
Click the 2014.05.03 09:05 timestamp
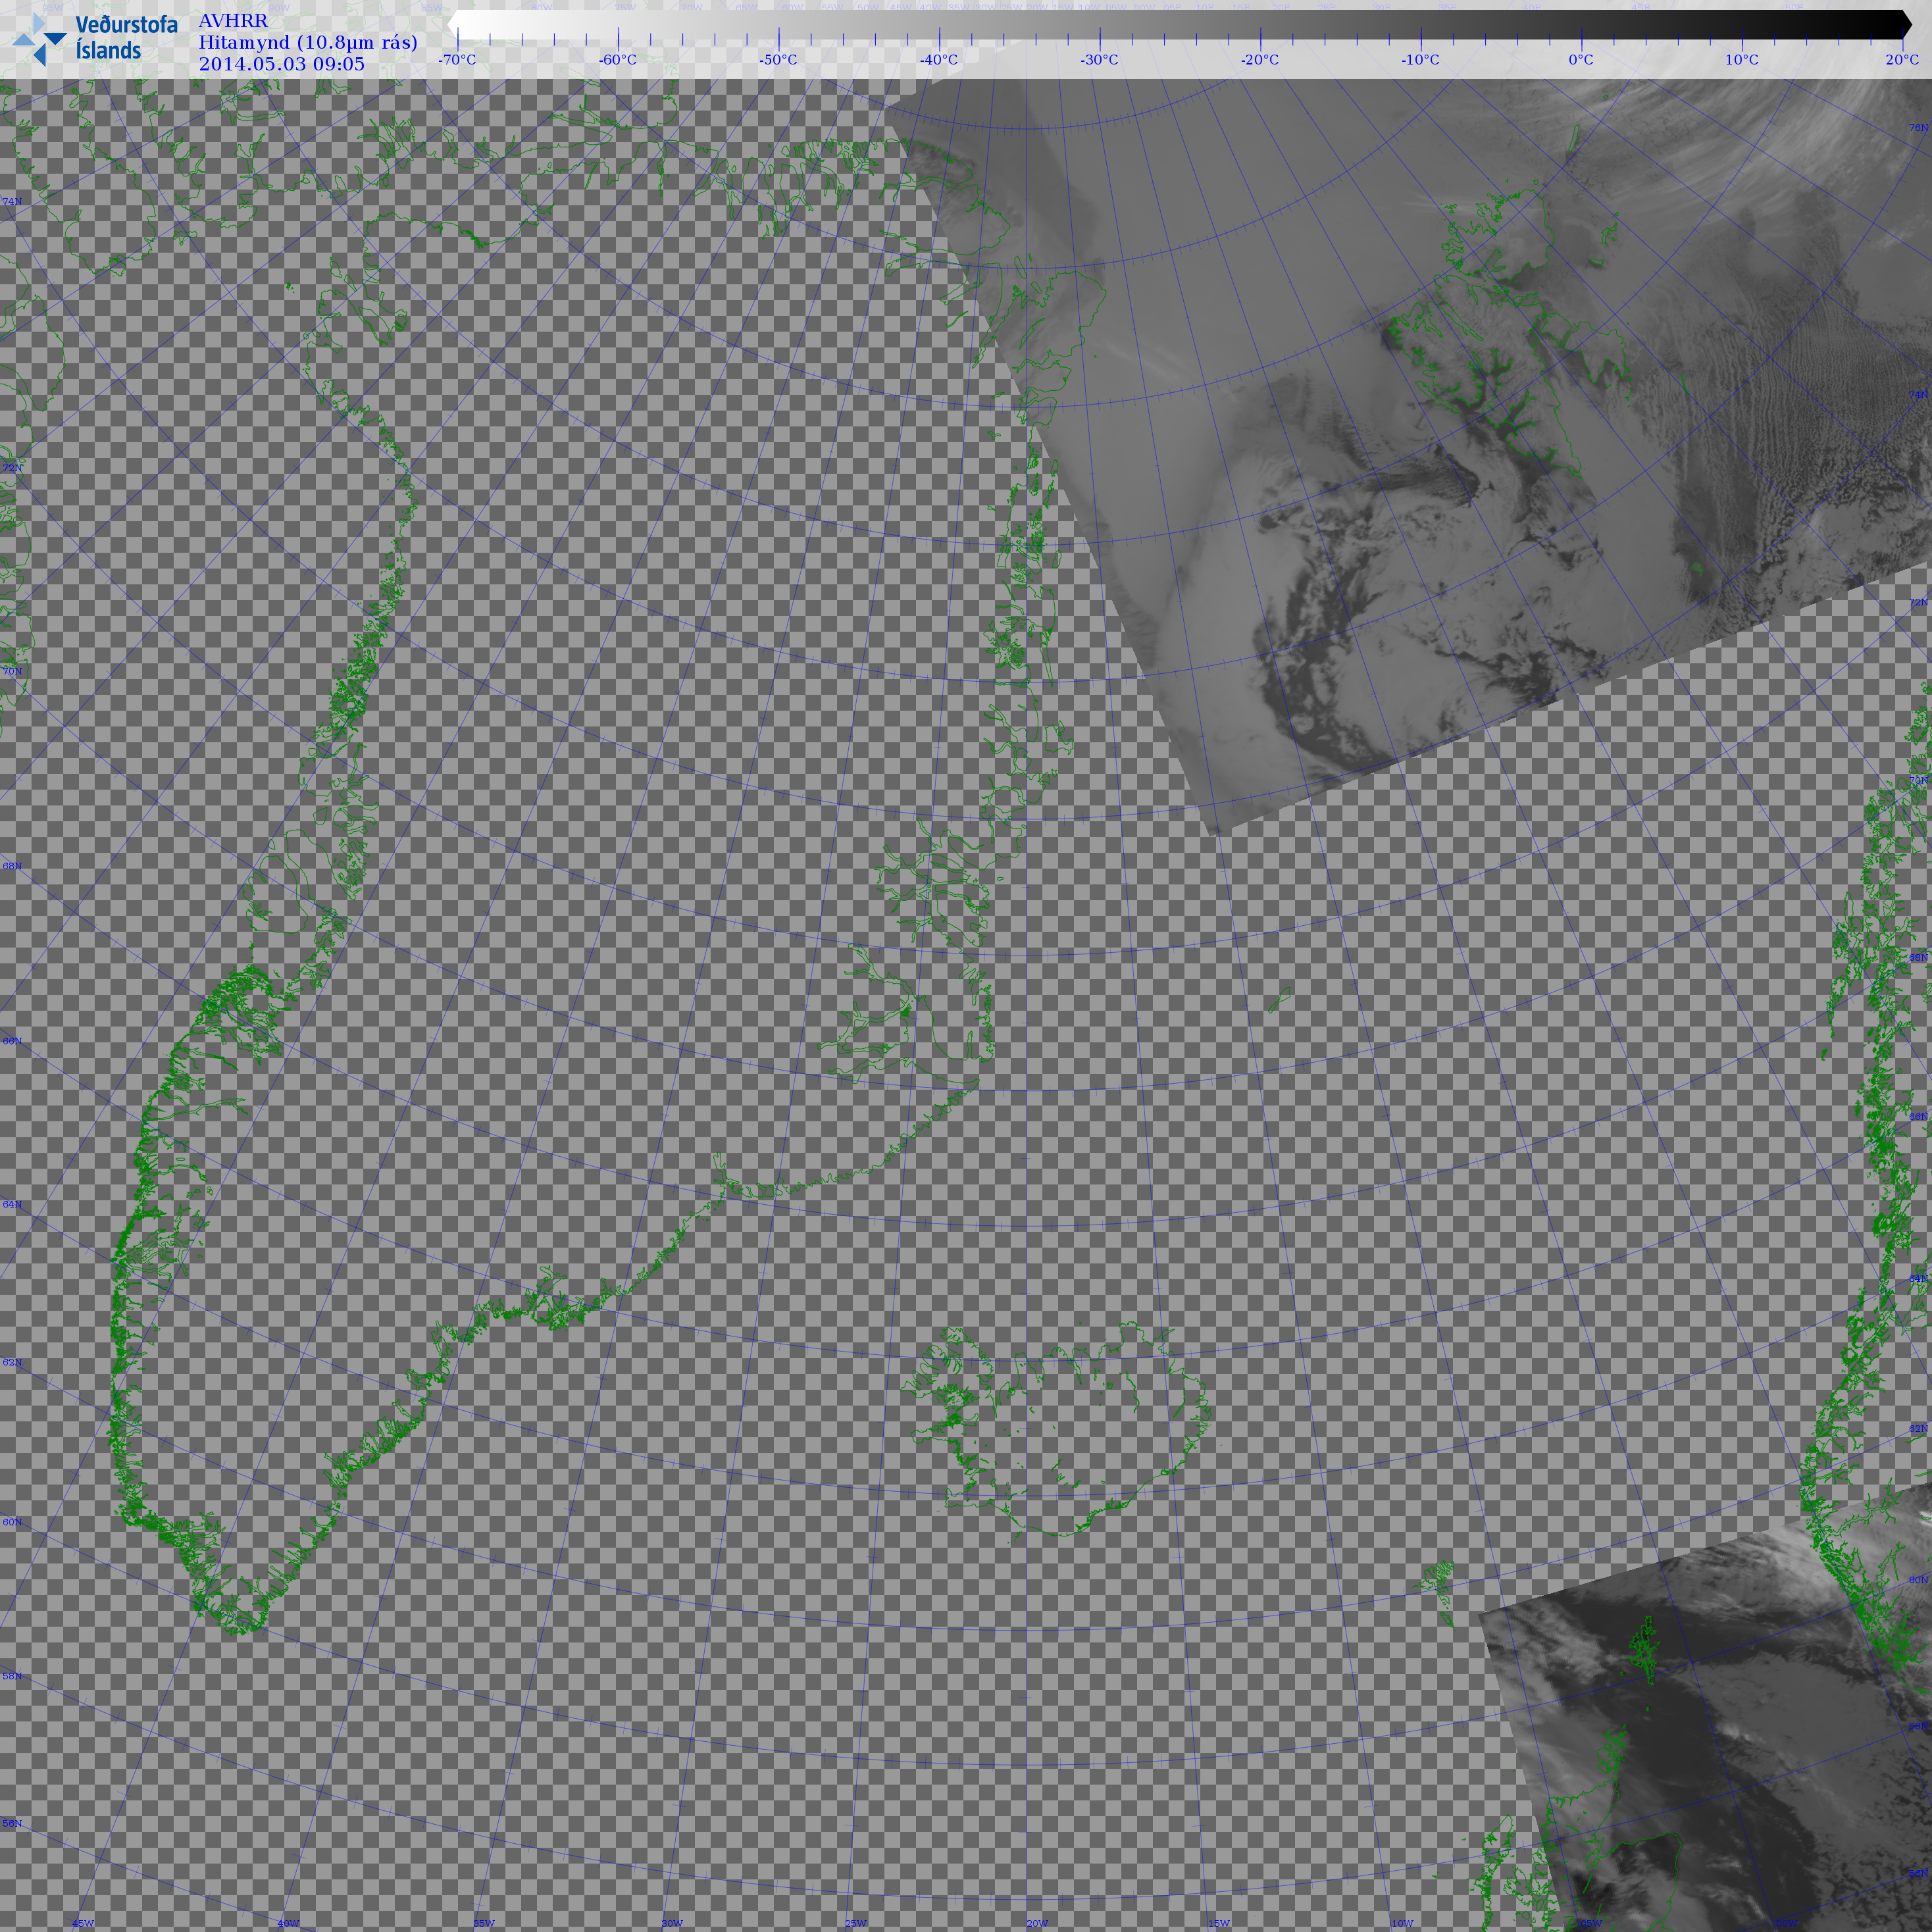[281, 64]
